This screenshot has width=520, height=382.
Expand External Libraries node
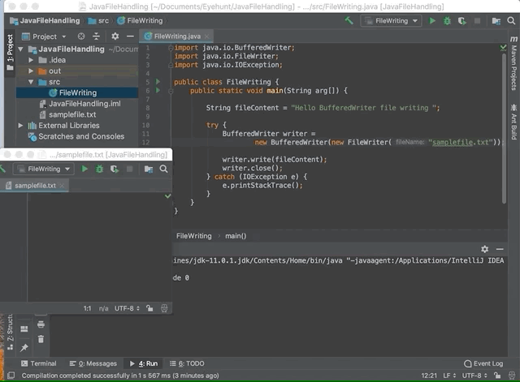coord(20,126)
